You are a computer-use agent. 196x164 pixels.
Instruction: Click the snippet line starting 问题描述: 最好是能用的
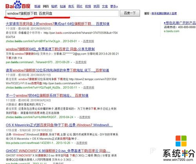[26, 105]
